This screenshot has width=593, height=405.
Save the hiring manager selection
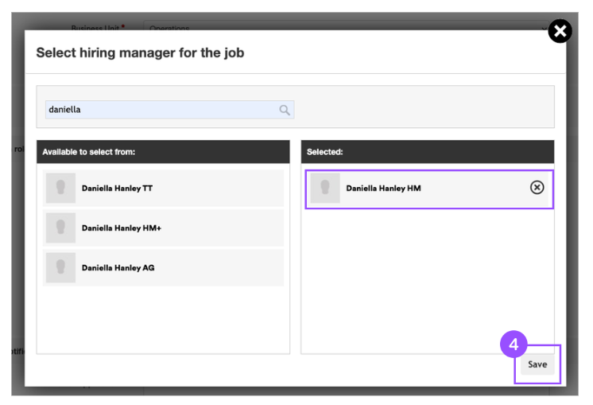click(537, 364)
